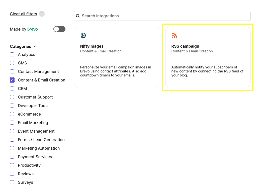Click the Clear all filters link
Screen dimensions: 257x189
[x=23, y=14]
